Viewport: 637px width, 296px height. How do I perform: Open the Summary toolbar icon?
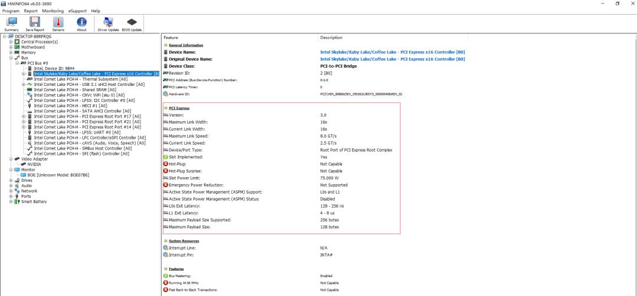click(11, 24)
